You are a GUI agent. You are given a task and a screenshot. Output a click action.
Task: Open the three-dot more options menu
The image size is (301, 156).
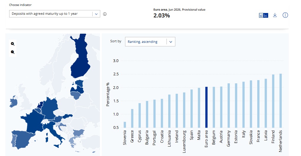pos(285,15)
